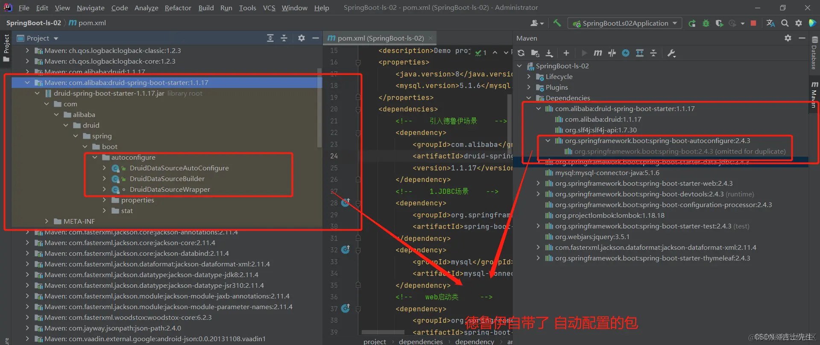Image resolution: width=820 pixels, height=345 pixels.
Task: Select com.alibaba:druid:1.1.17 in Maven dependencies
Action: 603,119
